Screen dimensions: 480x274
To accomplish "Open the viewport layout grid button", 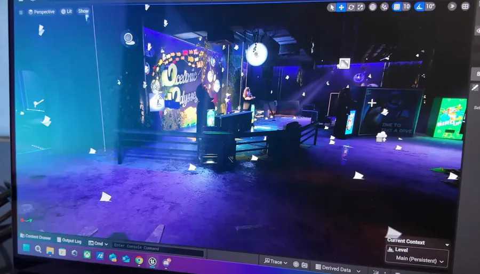I will point(465,6).
